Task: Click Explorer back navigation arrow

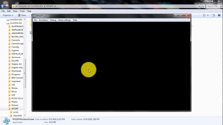Action: (x=2, y=6)
